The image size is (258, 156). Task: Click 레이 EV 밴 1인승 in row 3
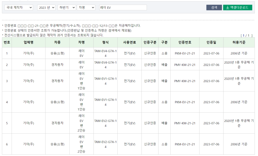tap(81, 81)
